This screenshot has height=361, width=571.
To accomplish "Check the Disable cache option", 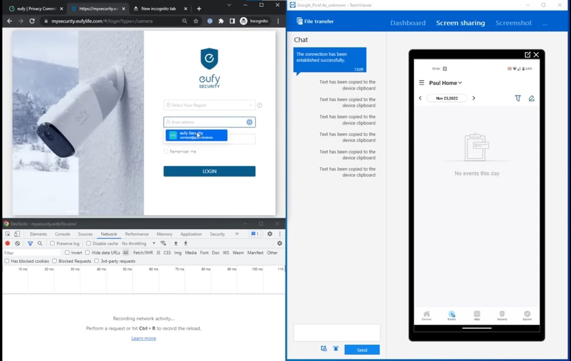I will [89, 243].
